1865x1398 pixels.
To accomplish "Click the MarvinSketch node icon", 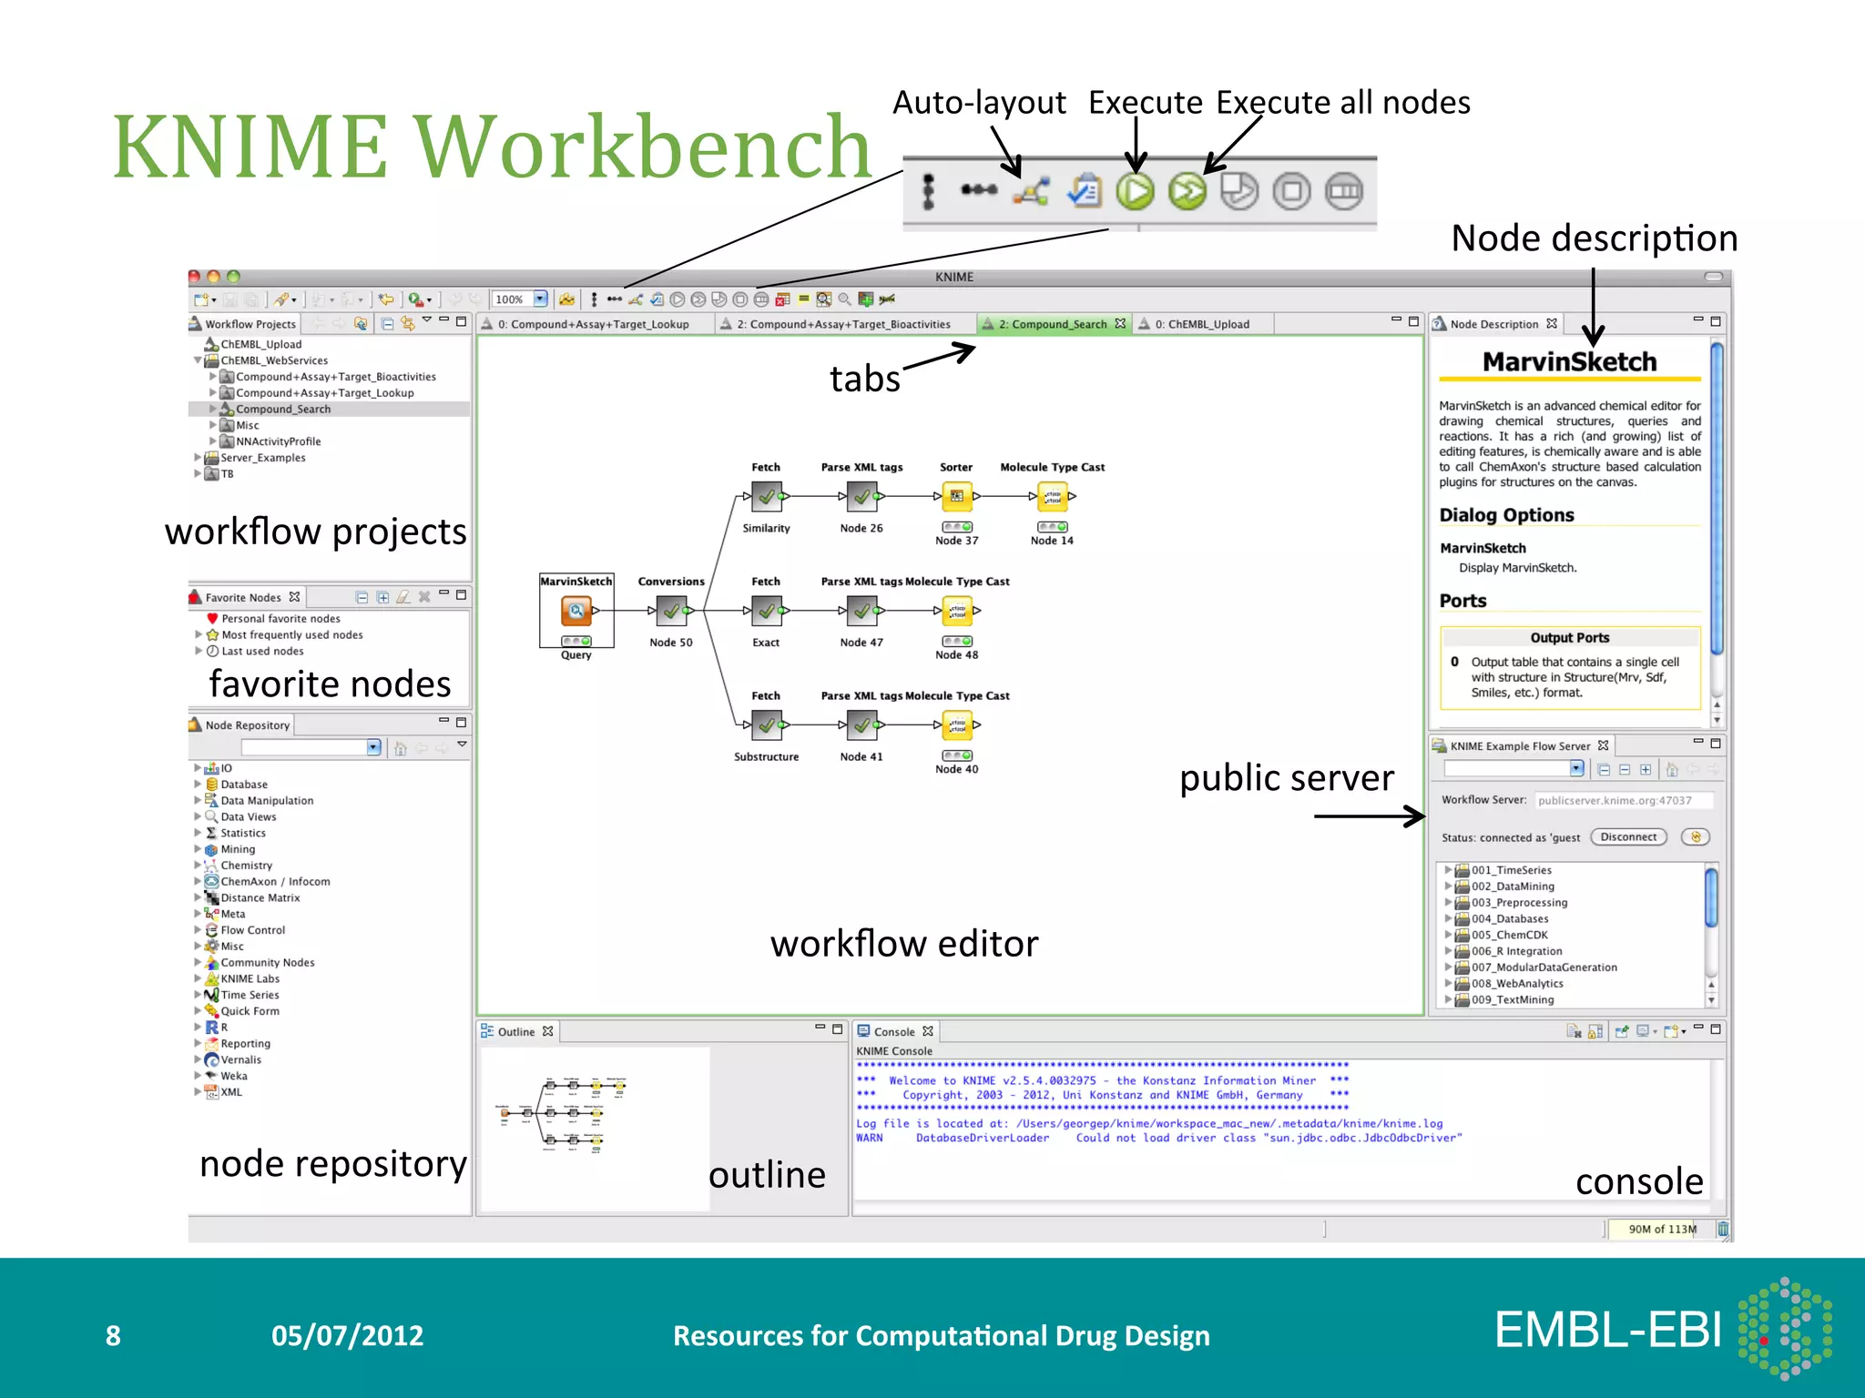I will [576, 611].
